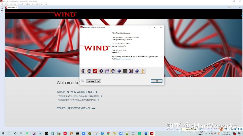Image resolution: width=243 pixels, height=136 pixels.
Task: Click the help question mark icon in About dialog
Action: tap(83, 81)
